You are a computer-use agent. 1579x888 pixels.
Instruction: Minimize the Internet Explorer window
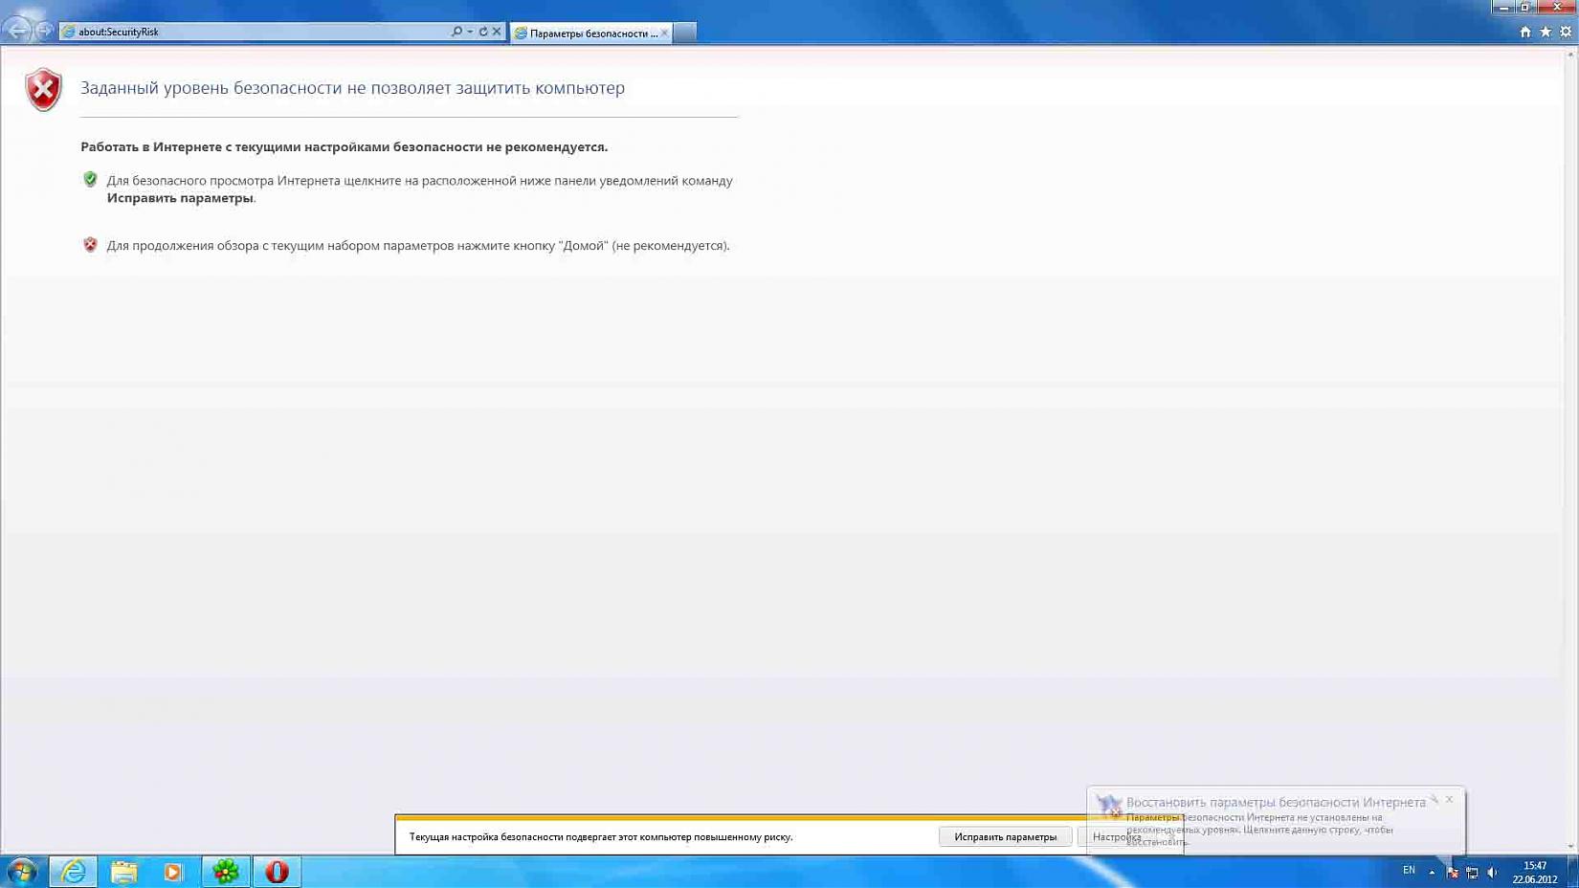point(1503,7)
